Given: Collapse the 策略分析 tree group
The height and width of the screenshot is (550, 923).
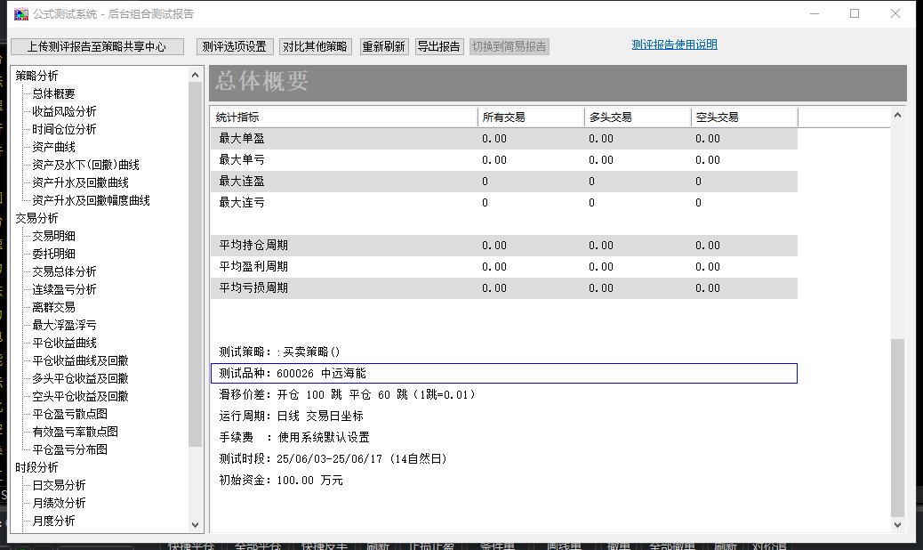Looking at the screenshot, I should (x=36, y=76).
